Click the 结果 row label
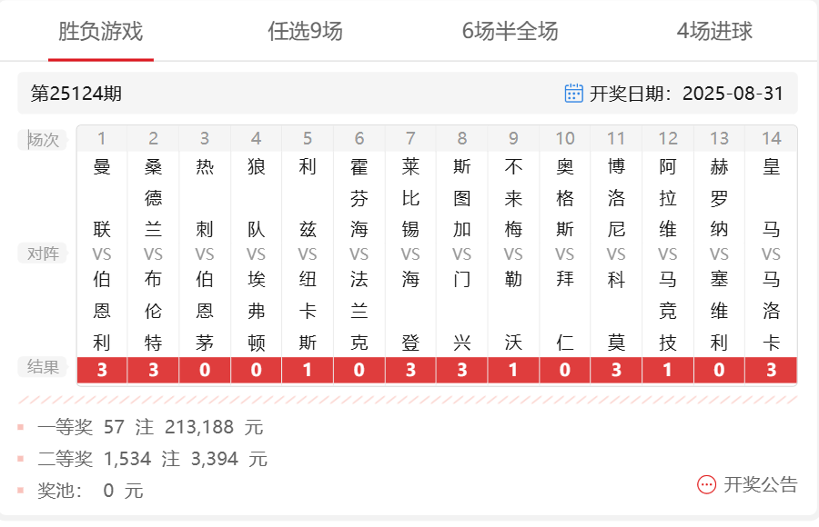This screenshot has height=527, width=819. click(x=43, y=367)
